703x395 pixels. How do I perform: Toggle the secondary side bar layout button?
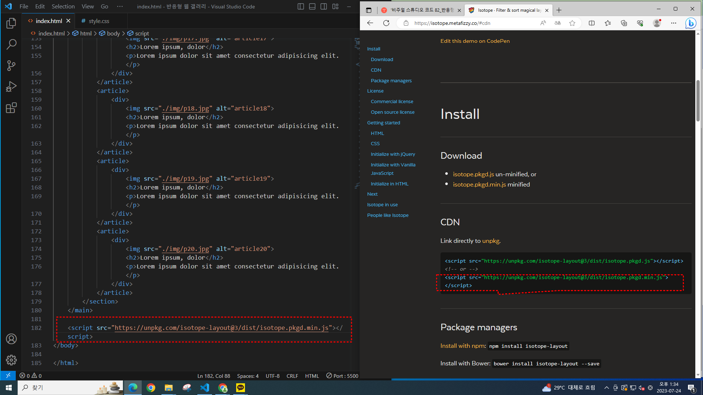[x=324, y=7]
